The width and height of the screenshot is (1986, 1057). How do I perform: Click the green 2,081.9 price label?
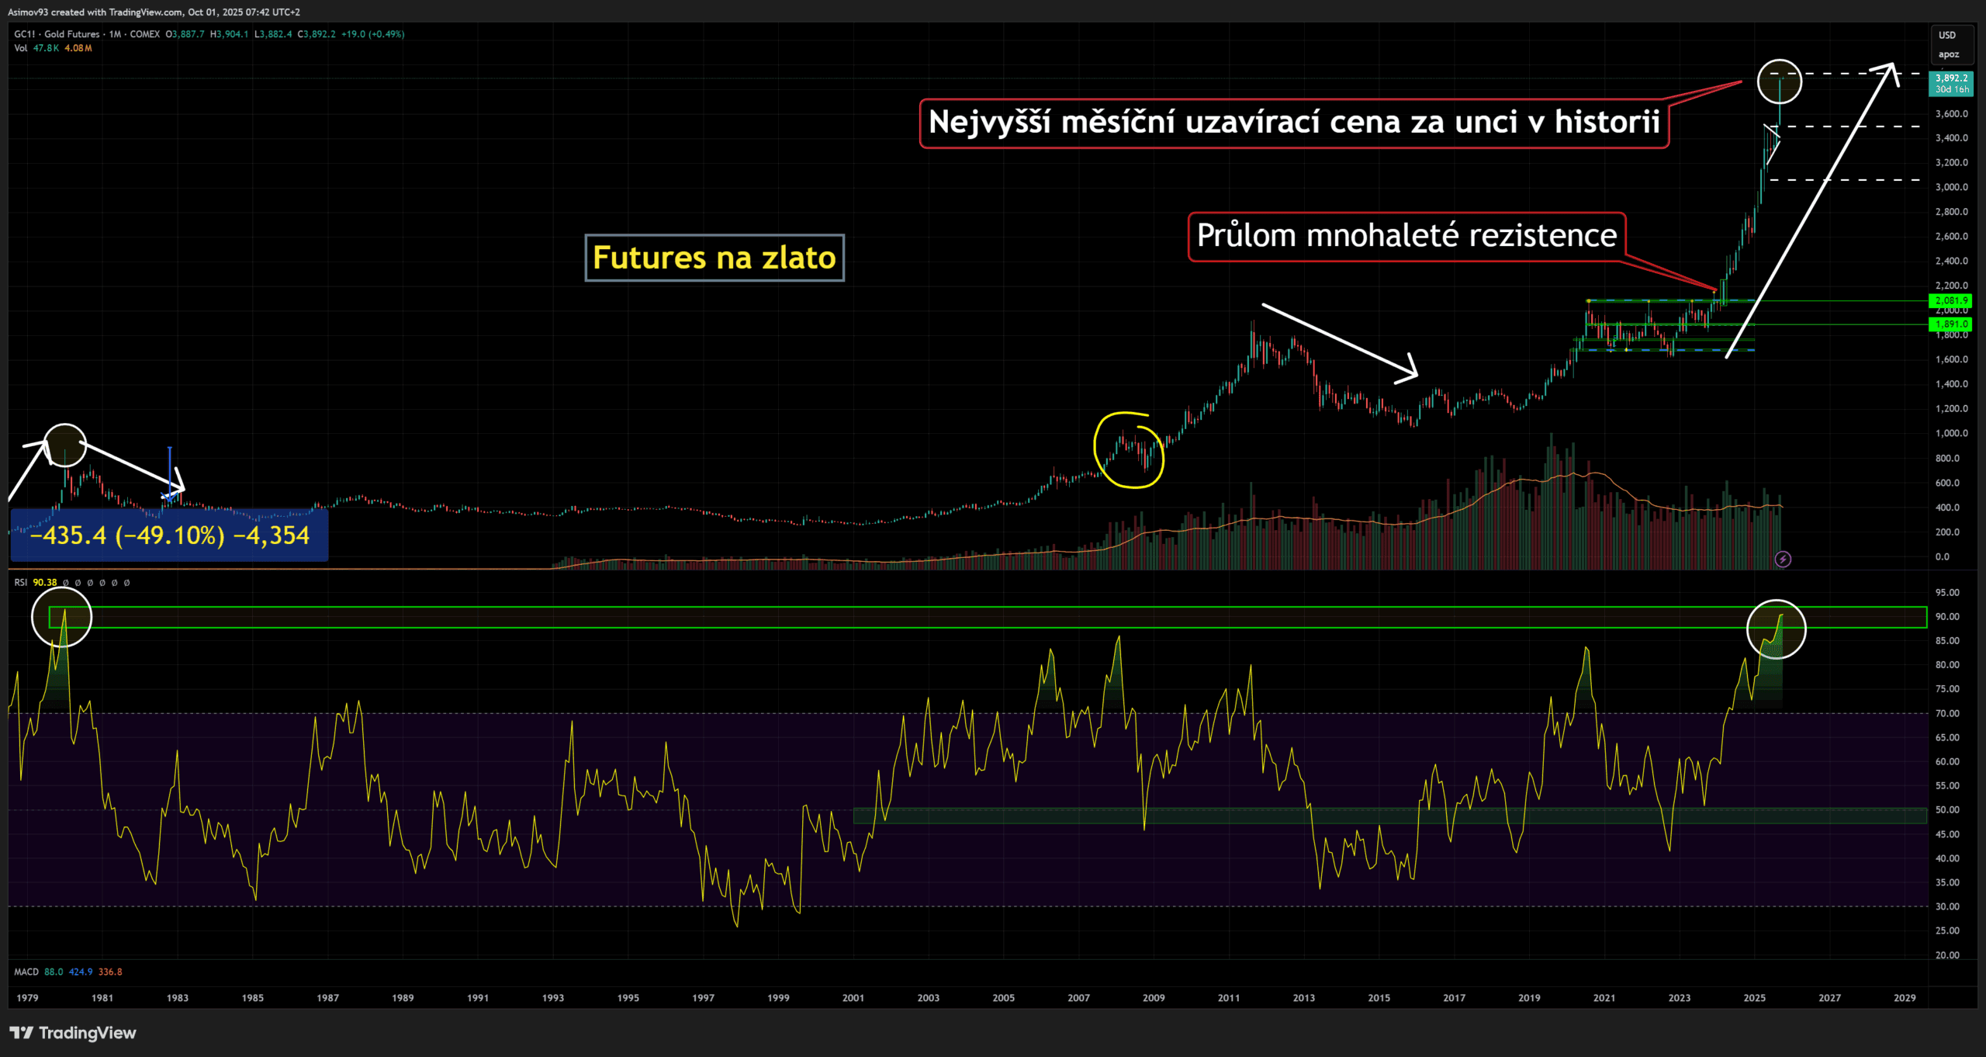(1950, 300)
